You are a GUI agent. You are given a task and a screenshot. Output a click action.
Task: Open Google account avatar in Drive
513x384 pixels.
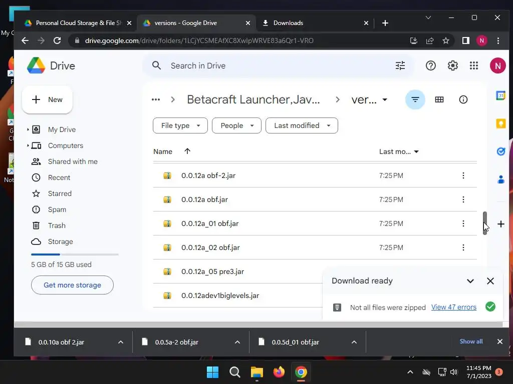(497, 65)
